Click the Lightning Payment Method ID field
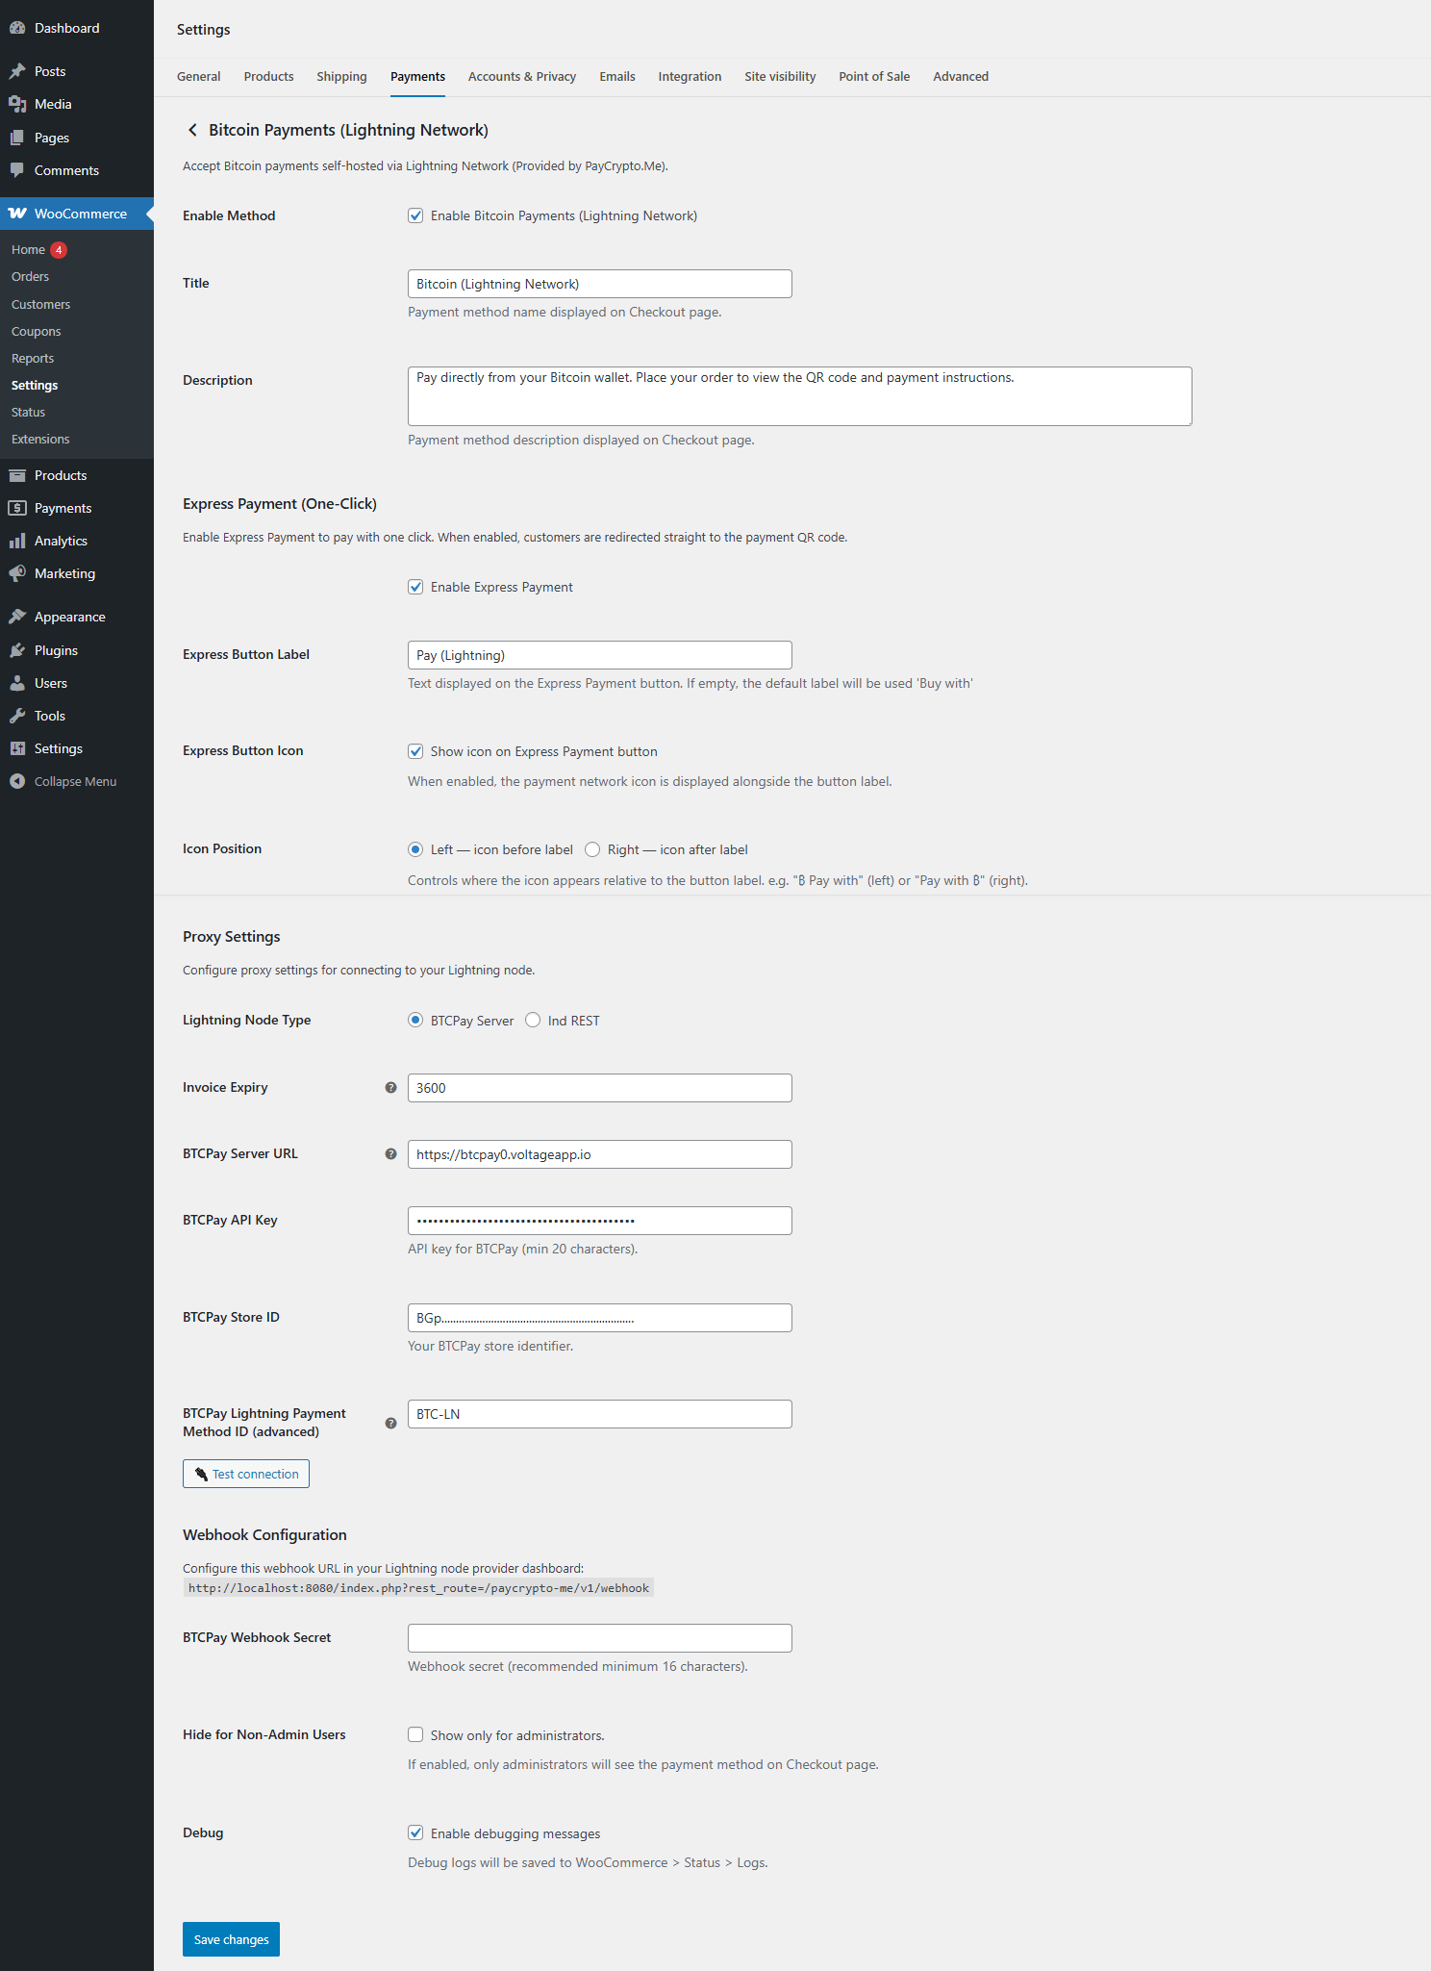 coord(600,1414)
